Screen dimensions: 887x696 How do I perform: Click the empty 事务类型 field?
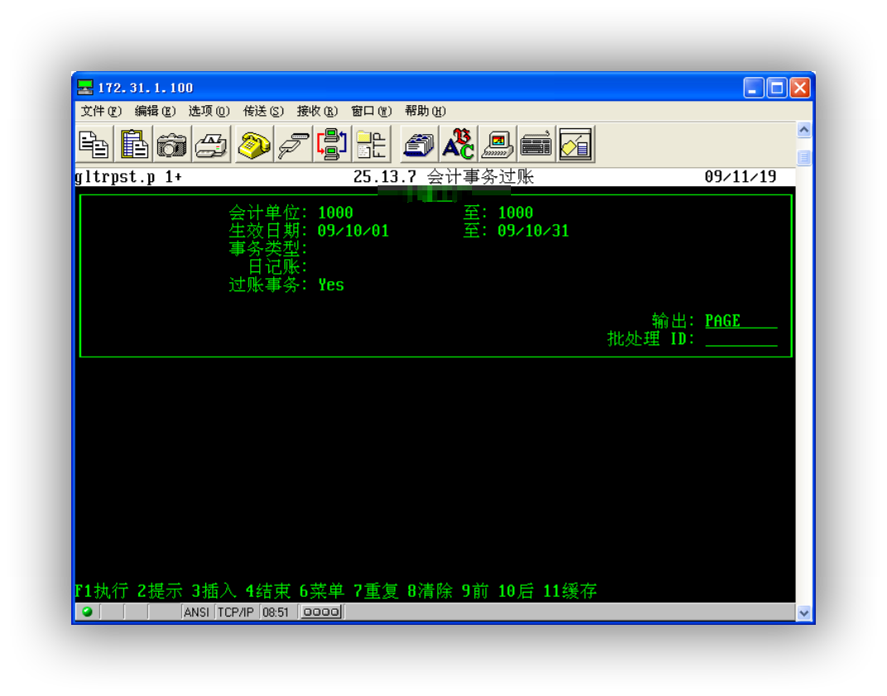(x=354, y=249)
